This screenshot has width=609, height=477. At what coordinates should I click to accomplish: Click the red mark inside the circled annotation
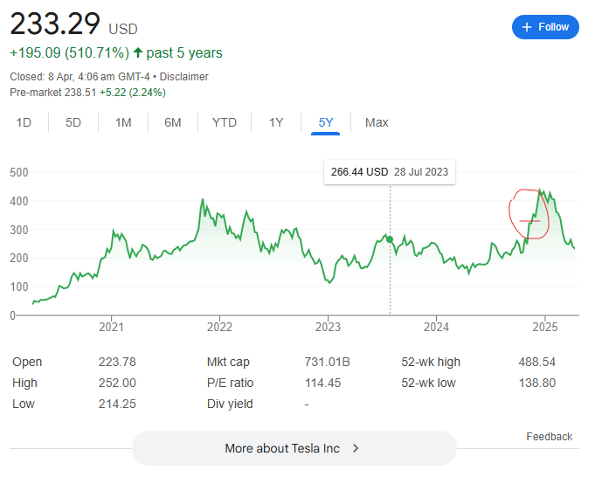(529, 220)
